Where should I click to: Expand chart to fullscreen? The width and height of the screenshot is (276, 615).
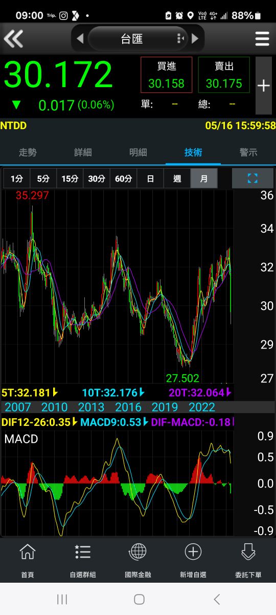point(252,178)
